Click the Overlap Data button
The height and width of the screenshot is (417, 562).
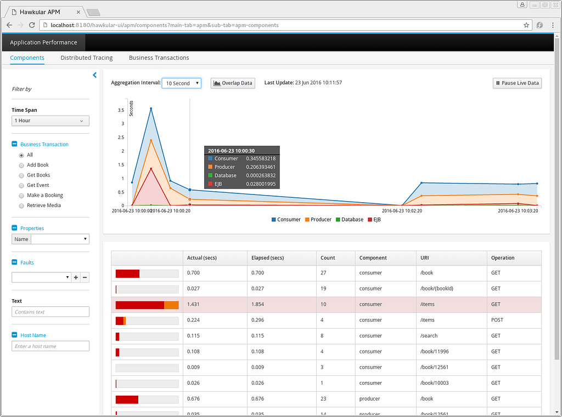pyautogui.click(x=233, y=83)
